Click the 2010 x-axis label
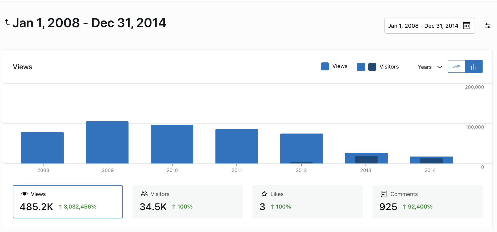 tap(172, 170)
